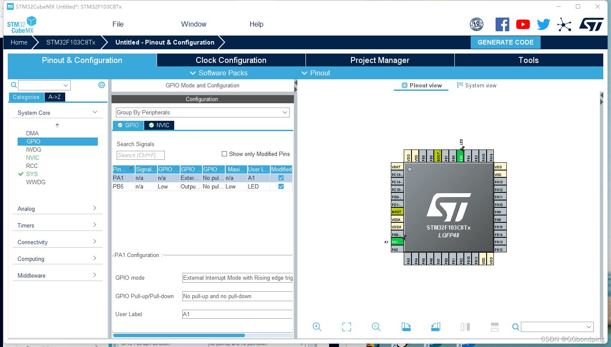Screen dimensions: 611x347
Task: Open the category search combo box
Action: (x=44, y=85)
